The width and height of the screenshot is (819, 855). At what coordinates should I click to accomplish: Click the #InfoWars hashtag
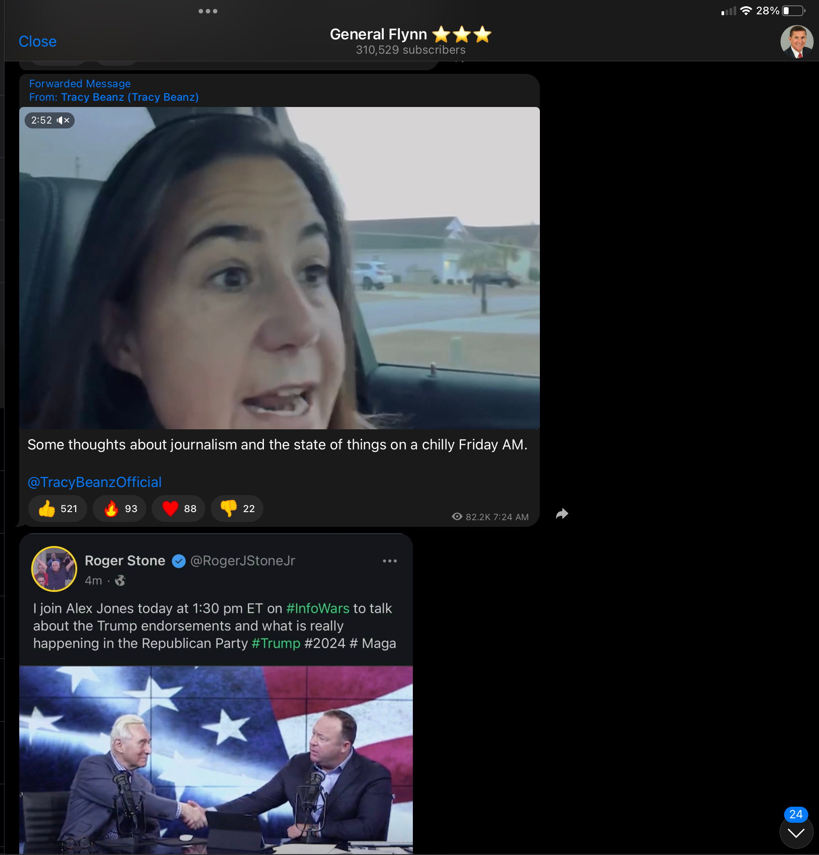click(318, 608)
